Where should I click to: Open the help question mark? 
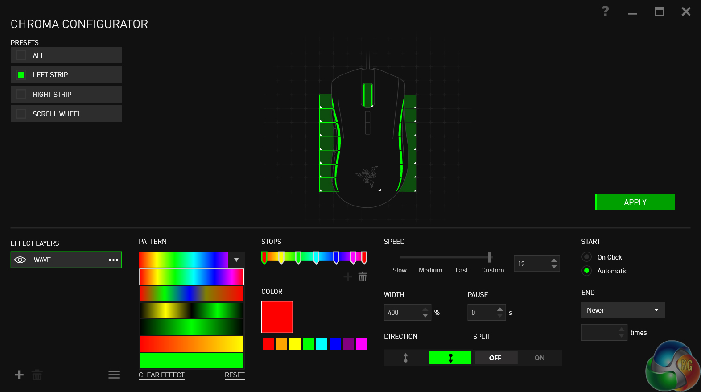[x=605, y=11]
